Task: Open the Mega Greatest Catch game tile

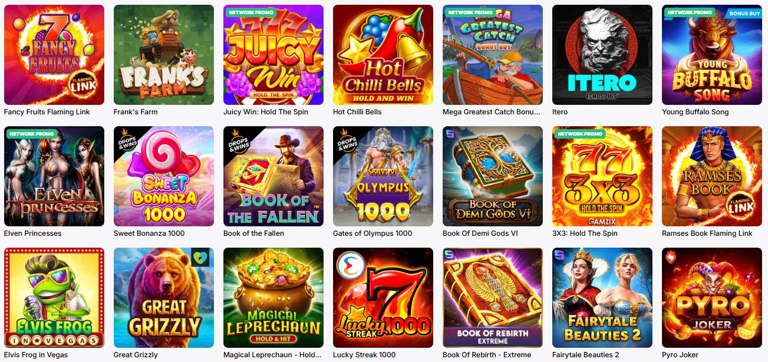Action: tap(492, 55)
